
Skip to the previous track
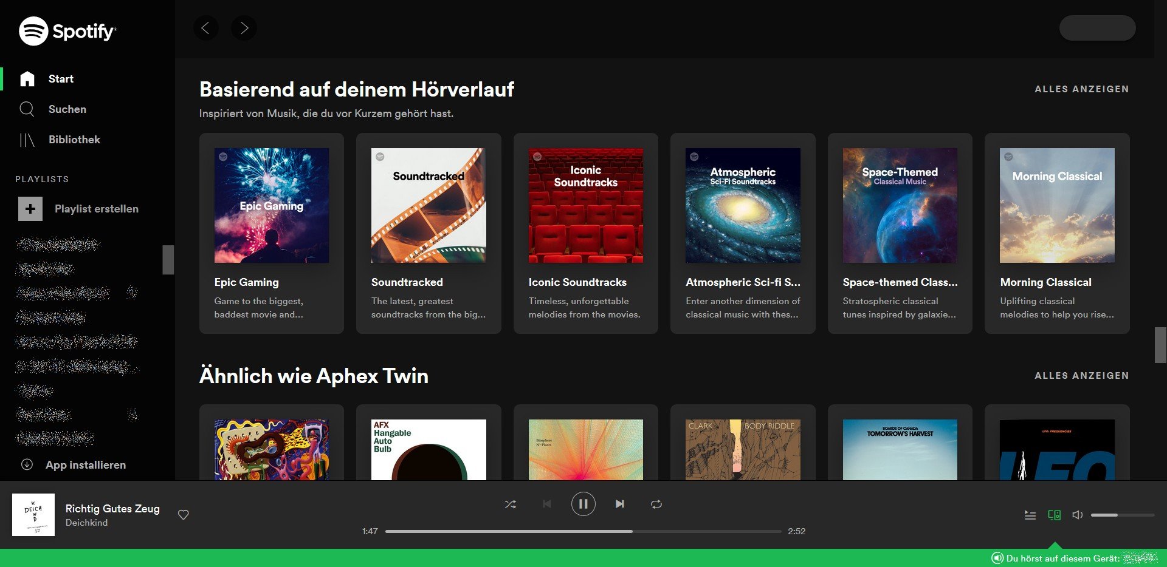coord(547,504)
